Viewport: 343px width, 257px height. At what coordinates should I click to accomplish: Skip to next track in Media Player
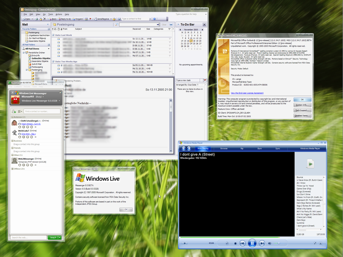(x=262, y=243)
